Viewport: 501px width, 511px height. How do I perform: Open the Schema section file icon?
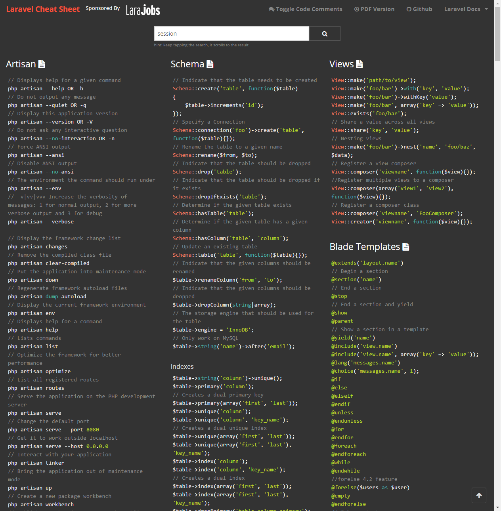210,64
